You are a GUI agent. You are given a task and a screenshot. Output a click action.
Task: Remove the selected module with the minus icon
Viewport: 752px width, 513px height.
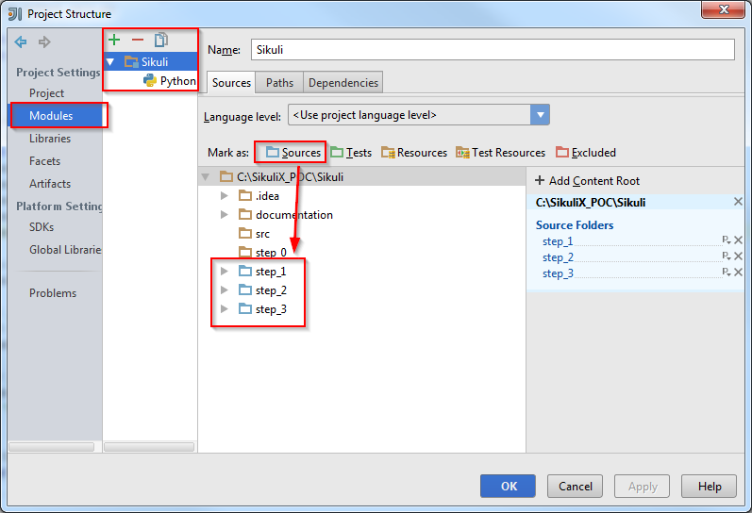[x=138, y=40]
